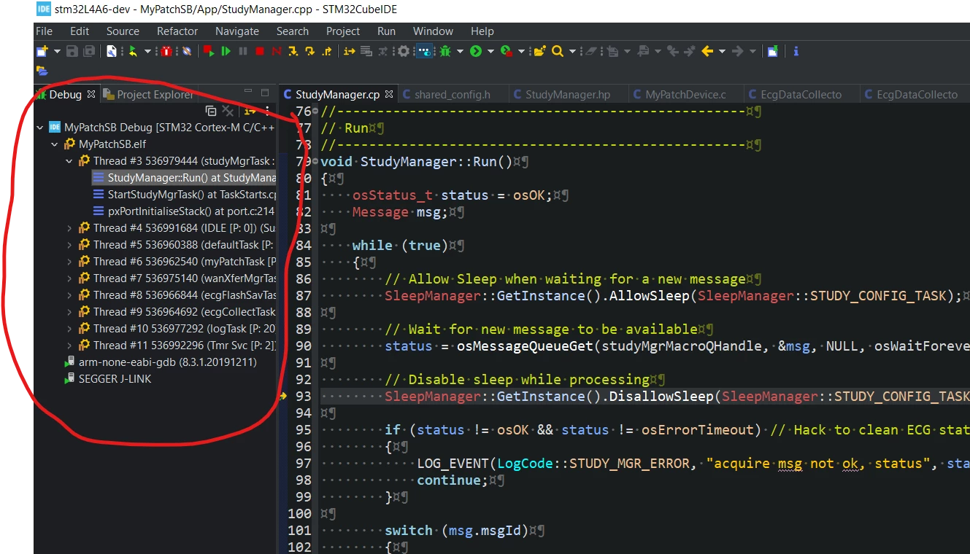Collapse Thread #3 studyMgrTask node
The height and width of the screenshot is (554, 970).
(69, 161)
